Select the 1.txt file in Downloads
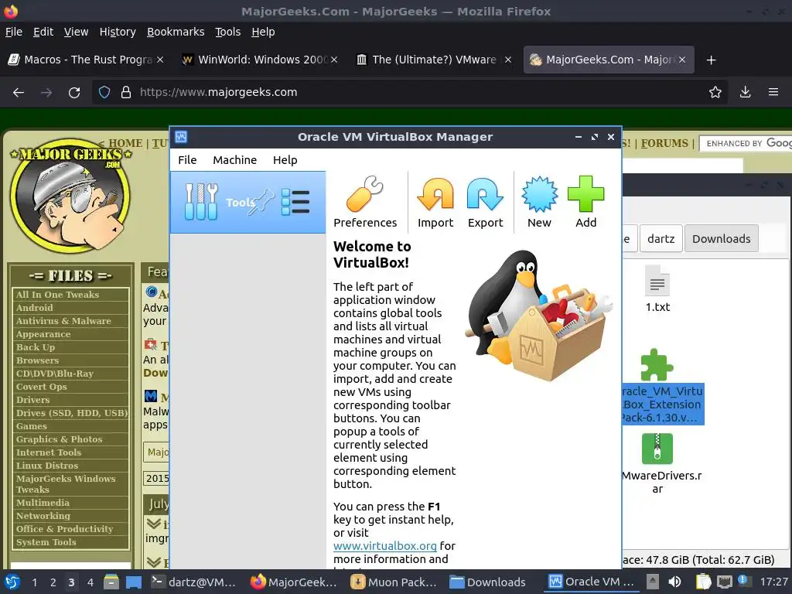792x594 pixels. tap(657, 289)
